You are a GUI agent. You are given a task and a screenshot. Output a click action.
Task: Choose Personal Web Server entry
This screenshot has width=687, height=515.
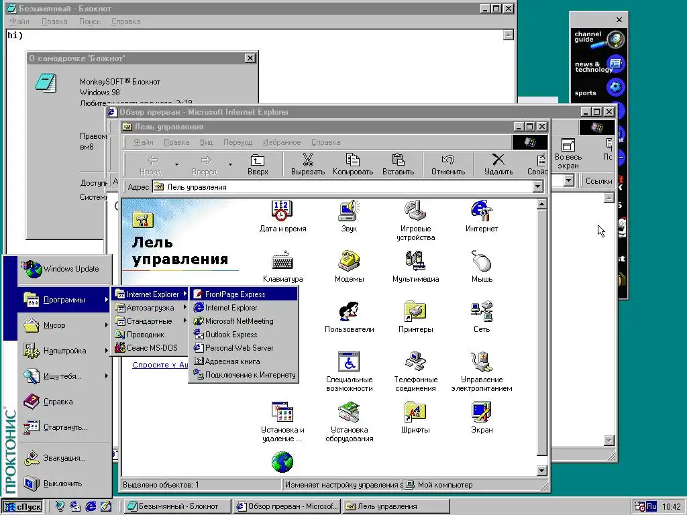point(244,348)
